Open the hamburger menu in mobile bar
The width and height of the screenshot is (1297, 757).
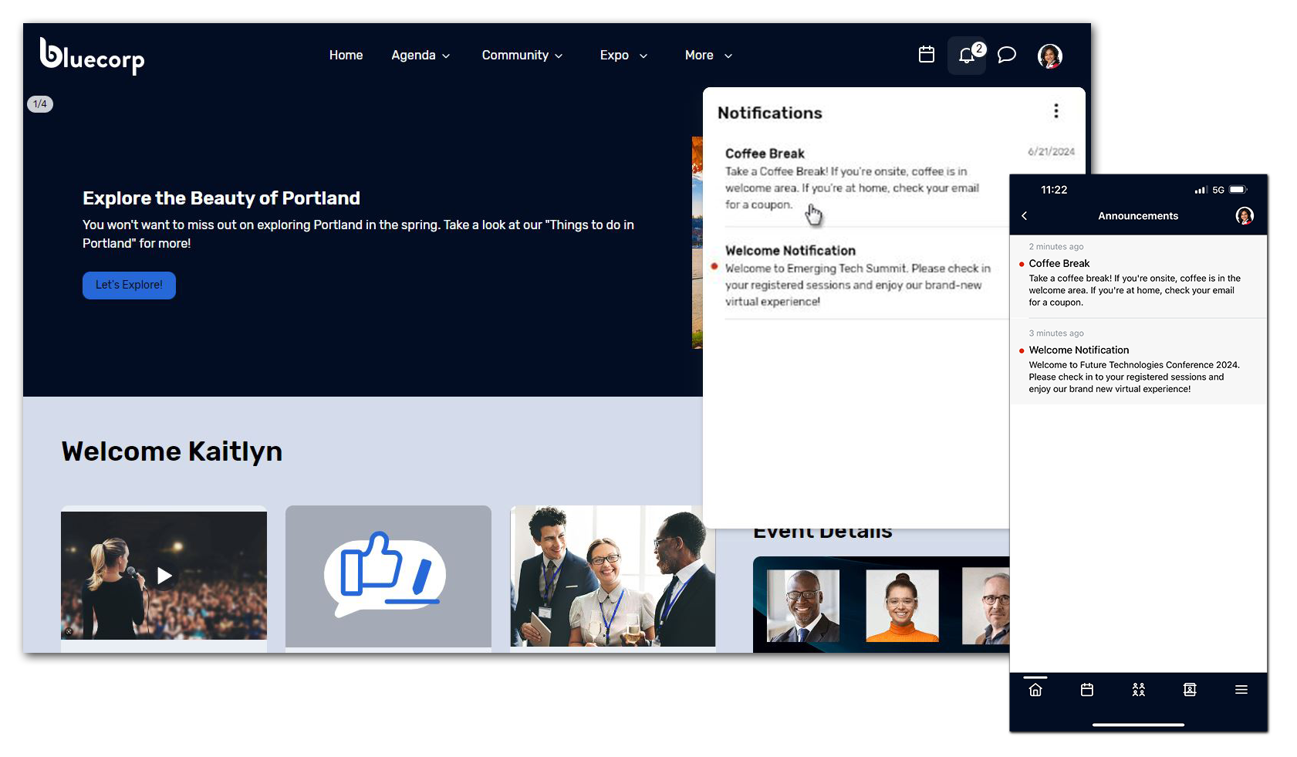[1241, 690]
